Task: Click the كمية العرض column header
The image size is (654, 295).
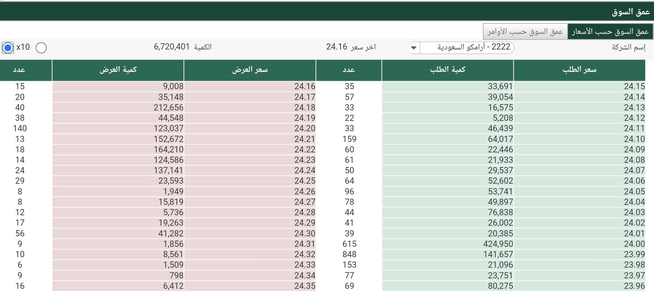Action: pos(118,70)
